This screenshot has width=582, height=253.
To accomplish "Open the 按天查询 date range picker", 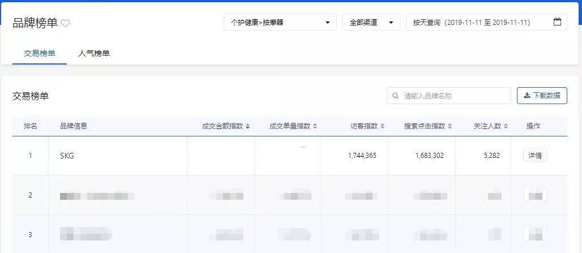I will coord(486,22).
